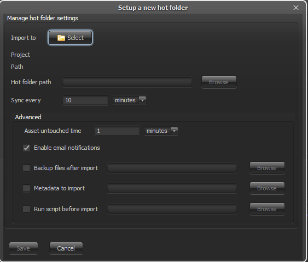Image resolution: width=308 pixels, height=262 pixels.
Task: Browse for backup files location
Action: [267, 168]
